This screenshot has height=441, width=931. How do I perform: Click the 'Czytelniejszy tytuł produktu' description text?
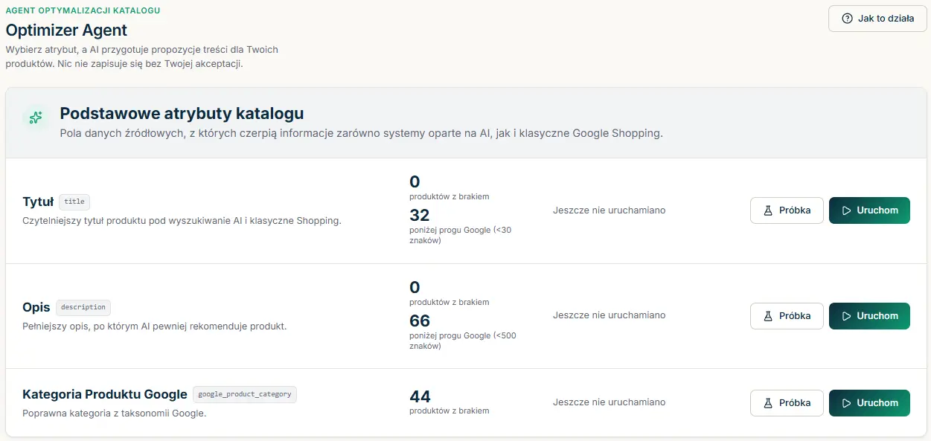[182, 221]
